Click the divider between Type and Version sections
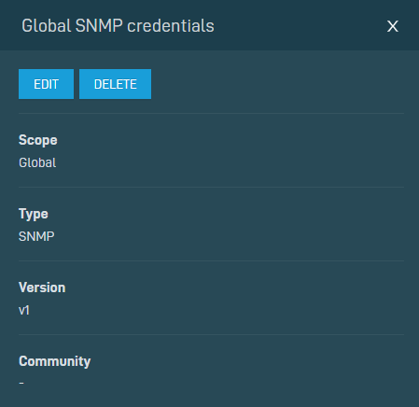 point(211,260)
